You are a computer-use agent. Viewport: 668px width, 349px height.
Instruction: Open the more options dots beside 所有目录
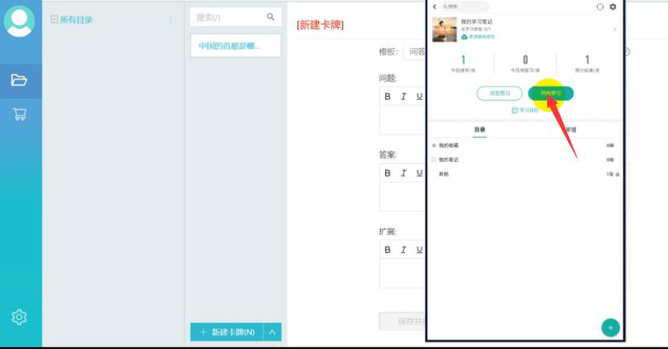click(171, 20)
